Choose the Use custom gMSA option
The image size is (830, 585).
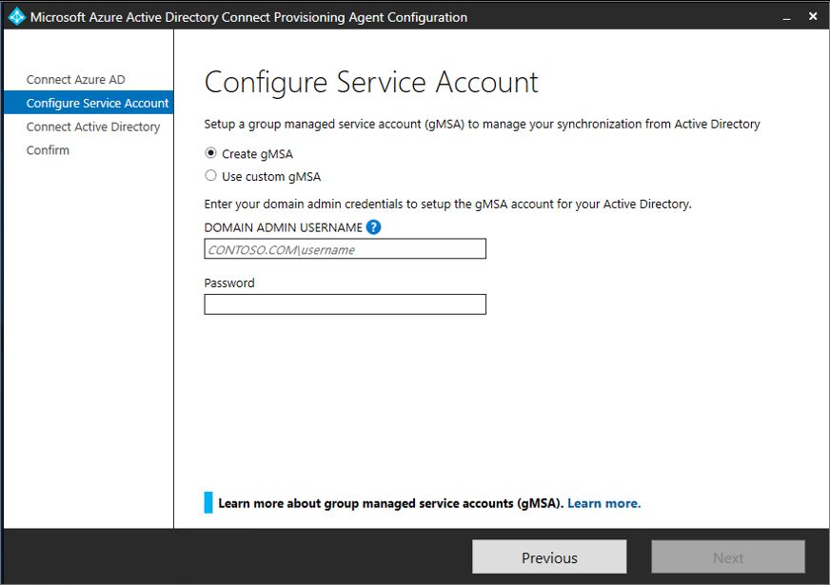211,176
